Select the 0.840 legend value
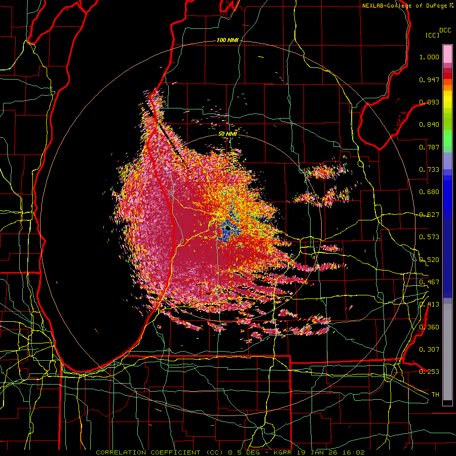456x456 pixels. click(429, 125)
